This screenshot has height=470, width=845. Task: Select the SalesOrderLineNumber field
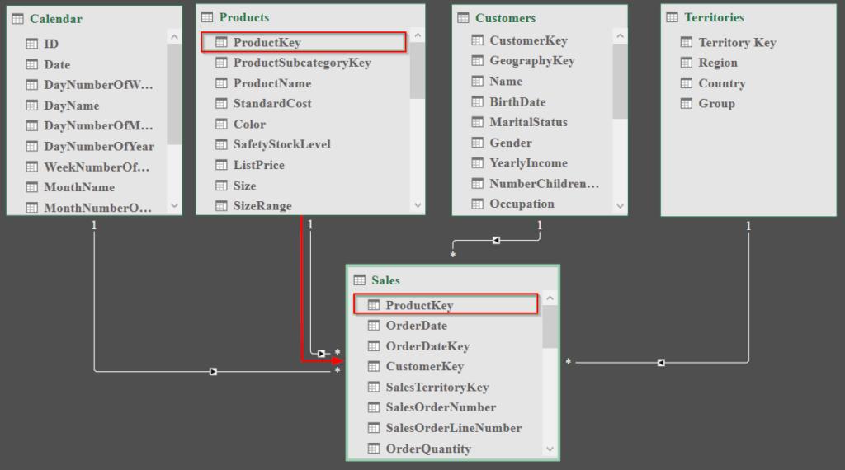pyautogui.click(x=453, y=427)
